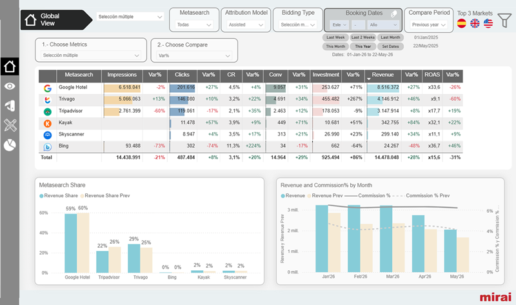The height and width of the screenshot is (305, 516).
Task: Toggle the Commission % Prev legend item
Action: coord(421,195)
